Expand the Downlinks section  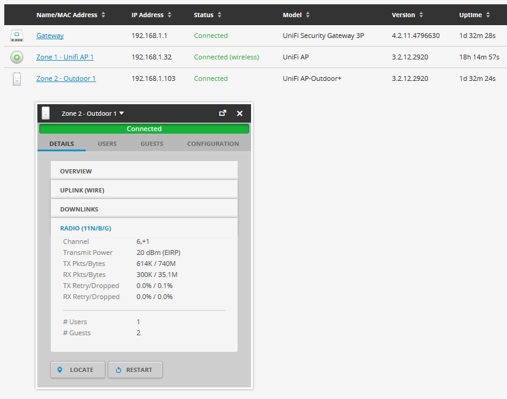tap(143, 209)
